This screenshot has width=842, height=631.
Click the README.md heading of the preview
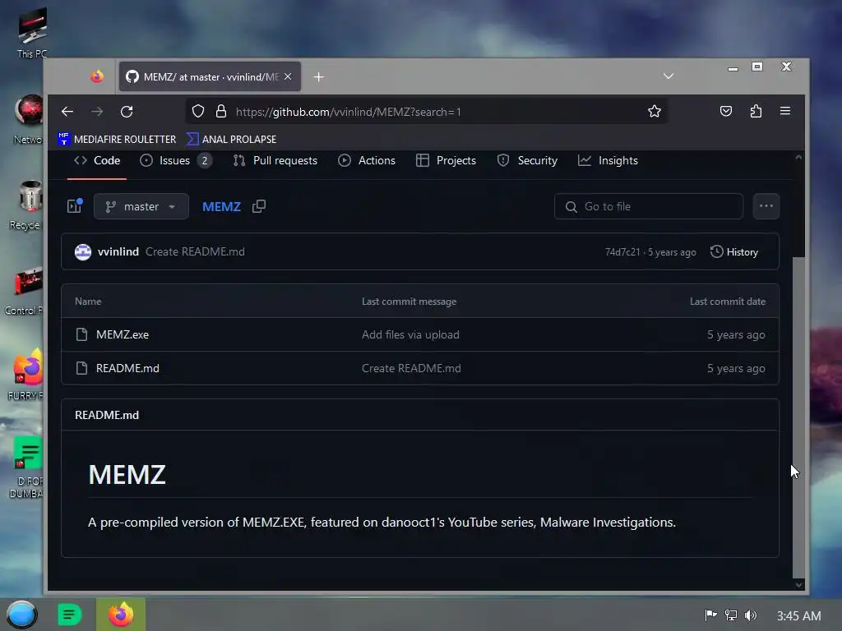[107, 415]
